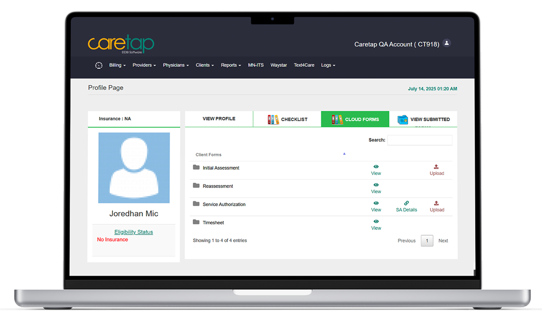542x321 pixels.
Task: Click the Eligibility Status link
Action: coord(133,232)
